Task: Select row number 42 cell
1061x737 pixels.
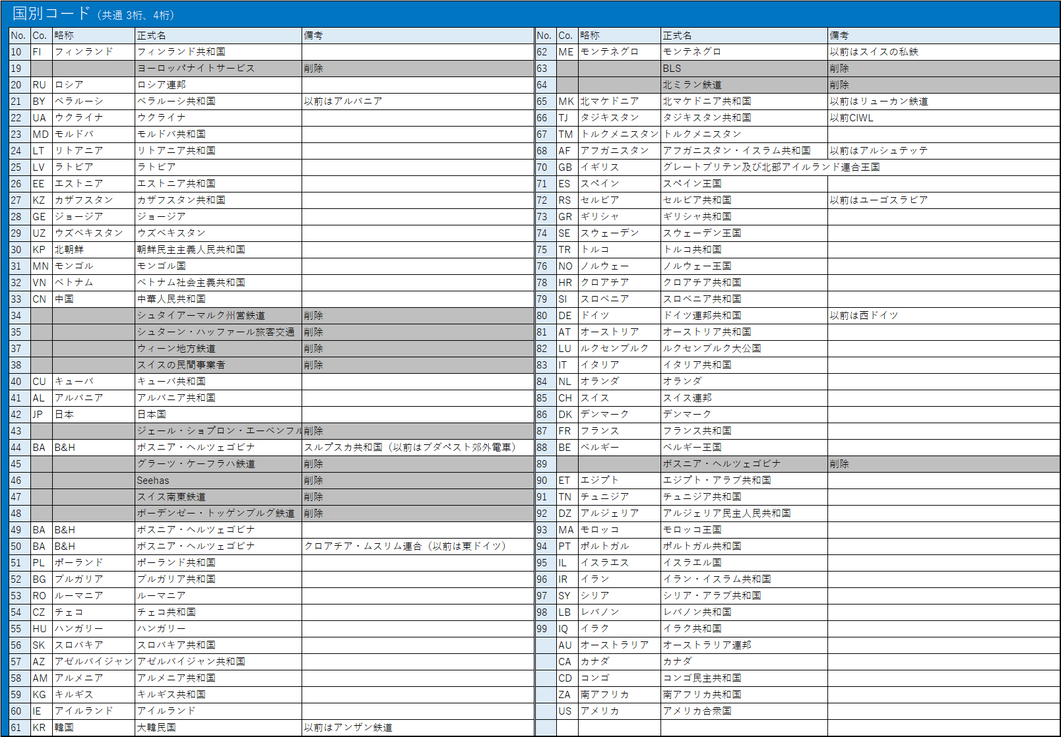Action: 20,414
